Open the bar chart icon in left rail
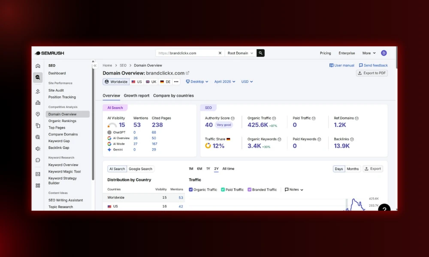The width and height of the screenshot is (429, 257). point(38,103)
